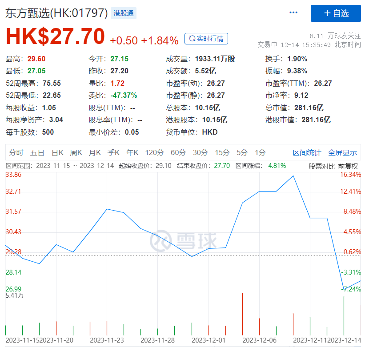
Task: Click the 振幅 value 9.38%
Action: pos(297,71)
